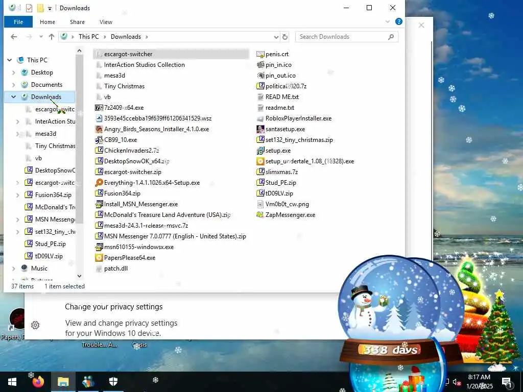The image size is (523, 392).
Task: Click the Install_MSN_Messenger.exe icon
Action: [99, 204]
